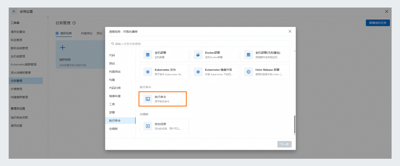Click the 主机部署(无构建包) server icon
This screenshot has width=400, height=166.
[249, 55]
